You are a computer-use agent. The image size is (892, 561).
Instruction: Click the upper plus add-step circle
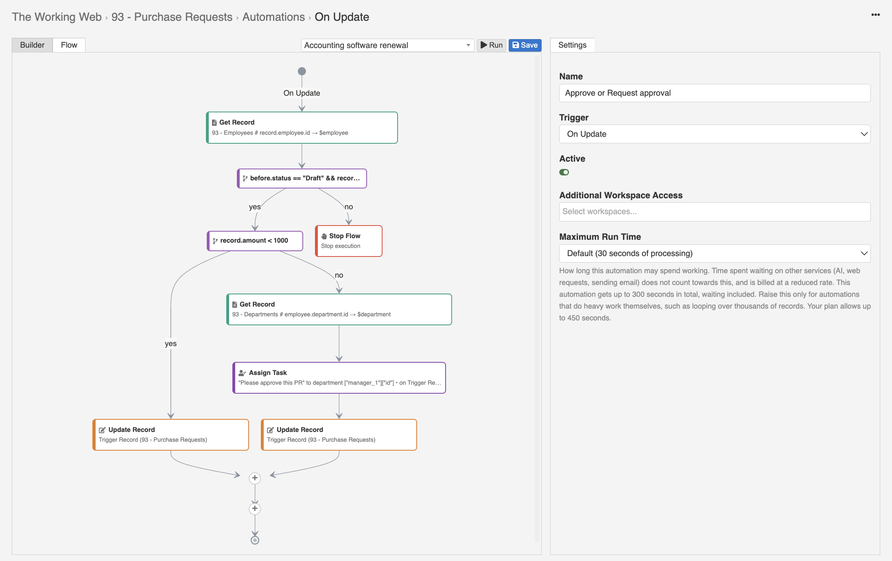pyautogui.click(x=255, y=478)
